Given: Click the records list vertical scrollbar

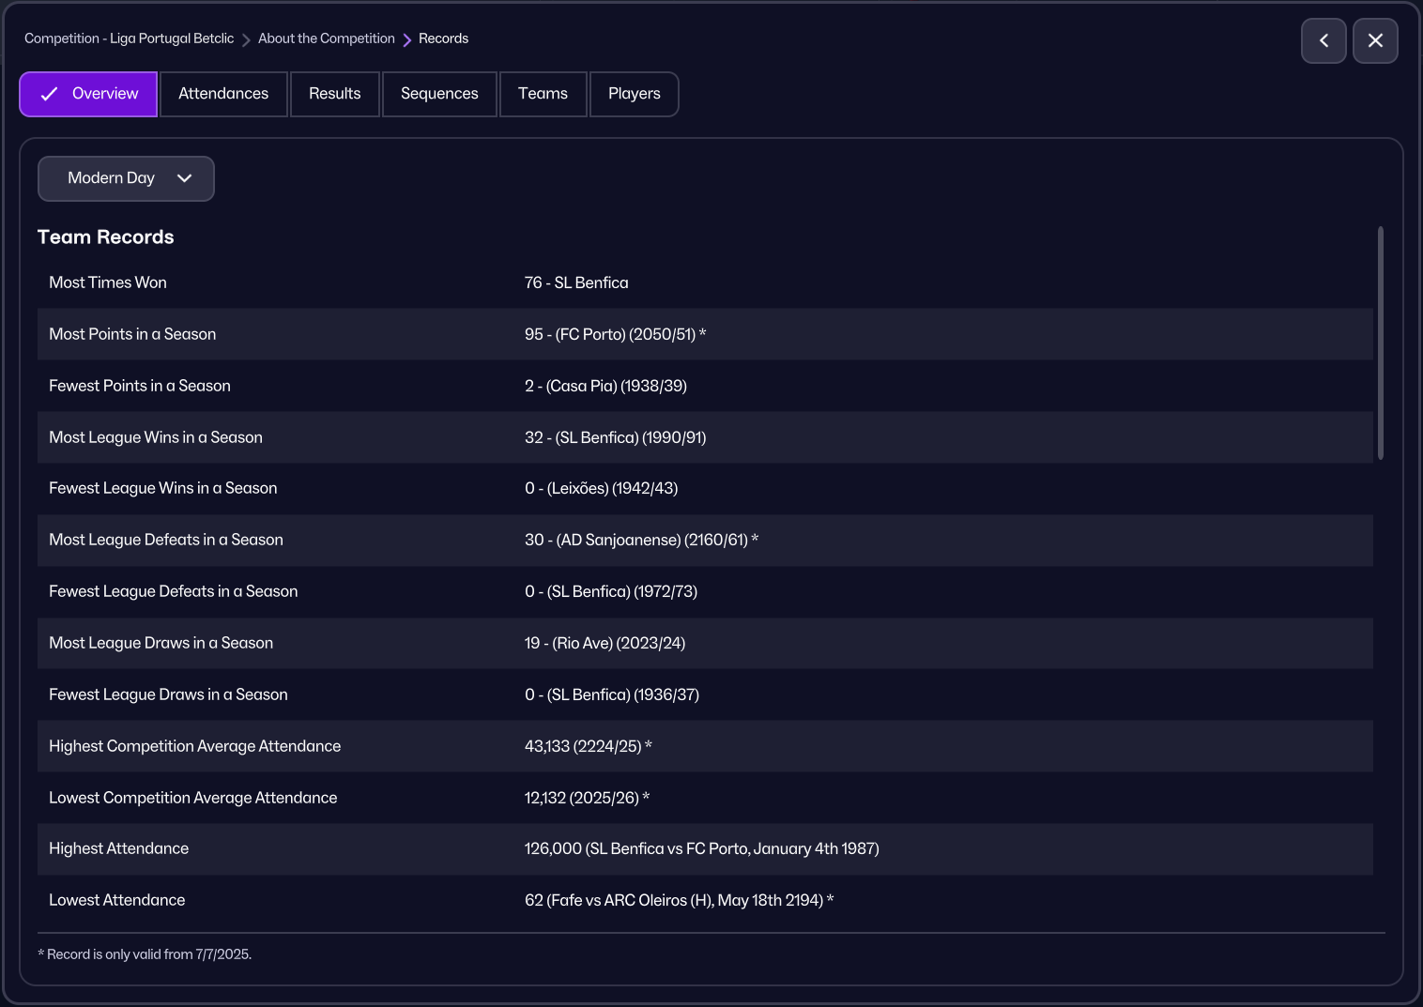Looking at the screenshot, I should tap(1380, 343).
